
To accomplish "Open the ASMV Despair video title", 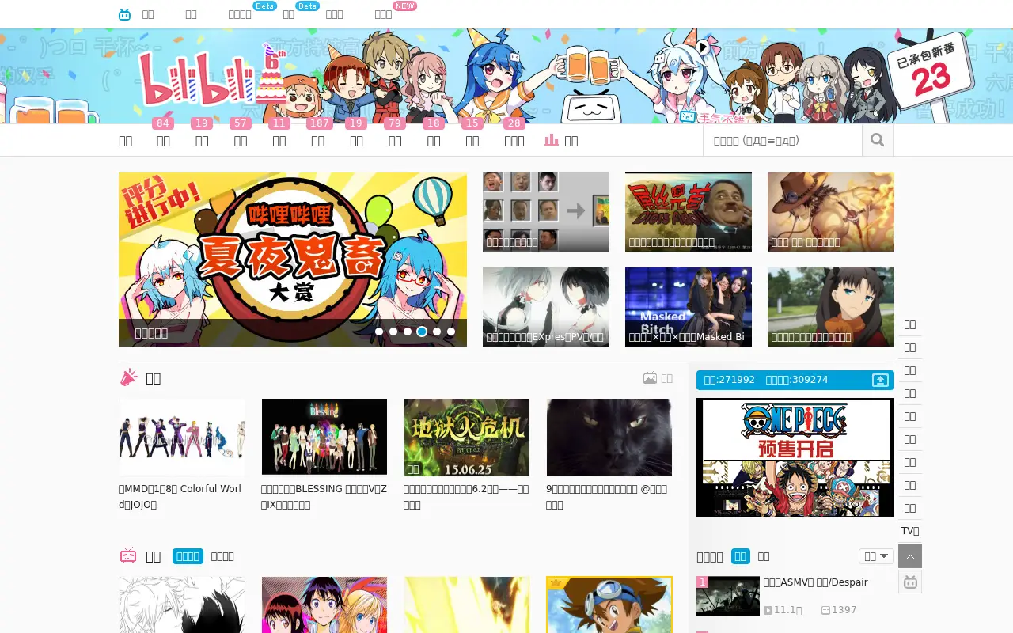I will (816, 582).
